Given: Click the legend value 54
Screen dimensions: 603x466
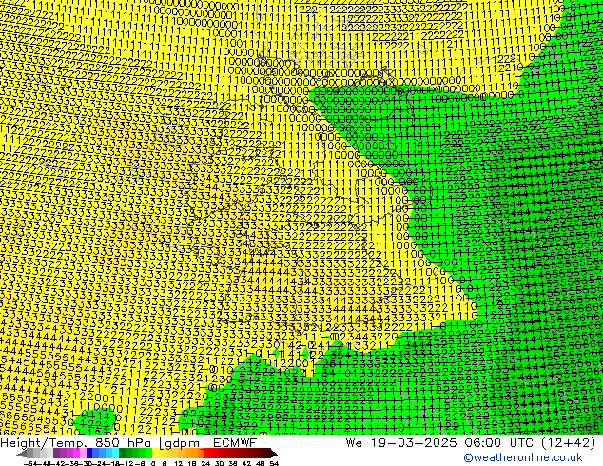Looking at the screenshot, I should point(274,463).
